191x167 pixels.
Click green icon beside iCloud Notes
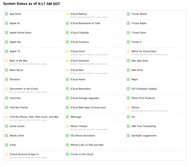[67, 79]
